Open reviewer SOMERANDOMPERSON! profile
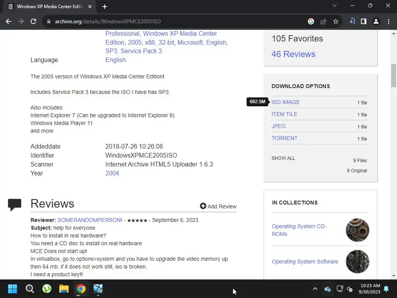Image resolution: width=397 pixels, height=298 pixels. tap(90, 220)
